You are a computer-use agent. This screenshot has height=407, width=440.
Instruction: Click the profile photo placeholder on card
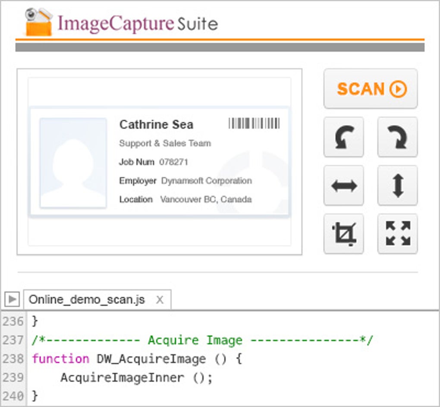click(73, 163)
